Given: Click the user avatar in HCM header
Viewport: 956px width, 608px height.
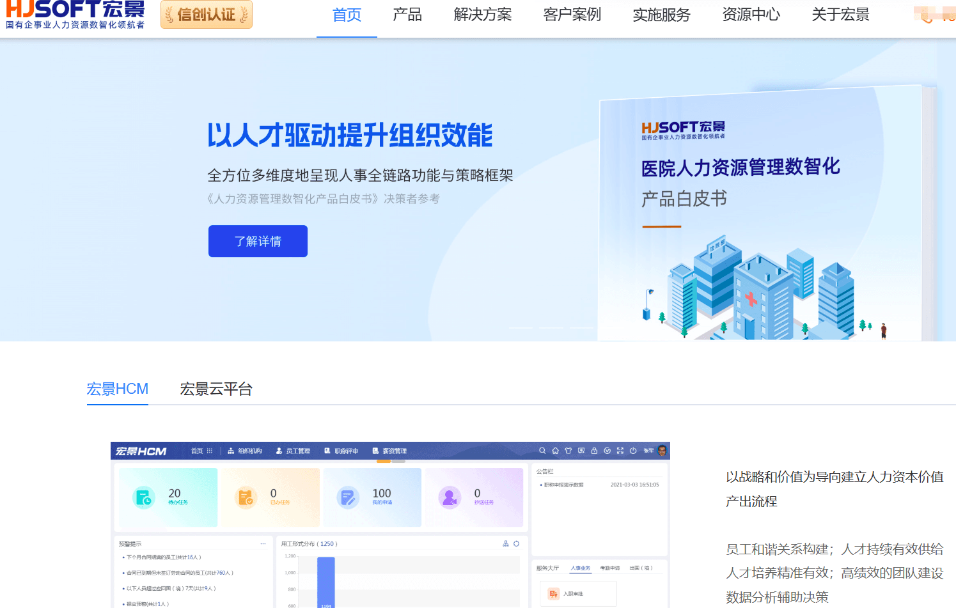Looking at the screenshot, I should click(662, 451).
